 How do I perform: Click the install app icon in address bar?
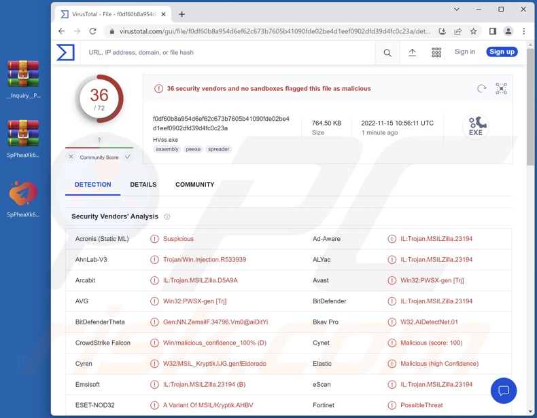[x=442, y=31]
